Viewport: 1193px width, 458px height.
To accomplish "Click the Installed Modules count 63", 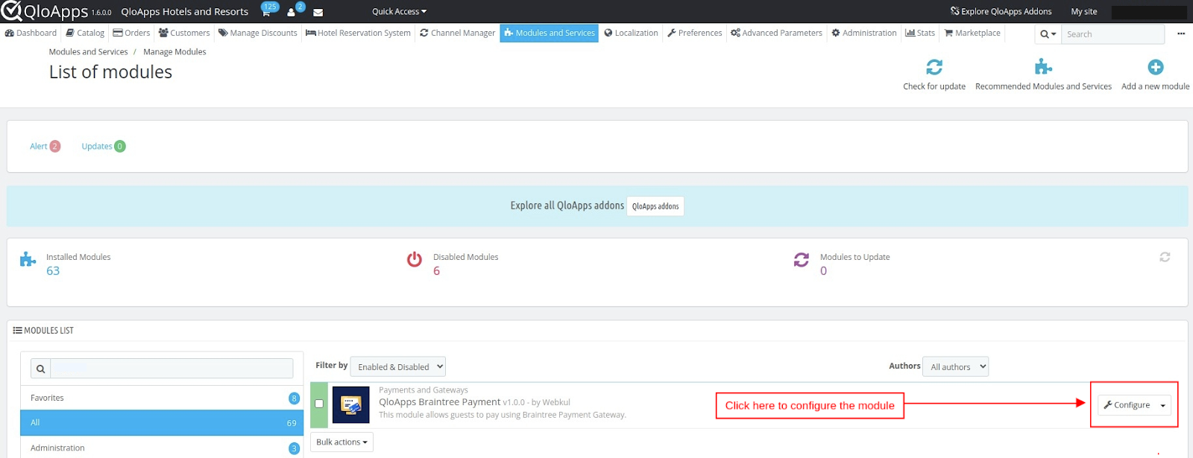I will click(53, 271).
